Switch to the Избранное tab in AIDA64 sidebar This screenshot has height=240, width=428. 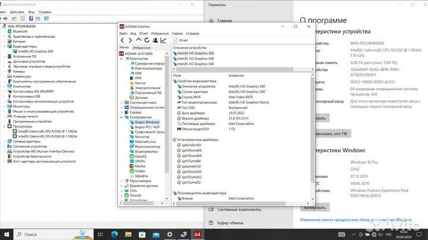click(x=141, y=47)
